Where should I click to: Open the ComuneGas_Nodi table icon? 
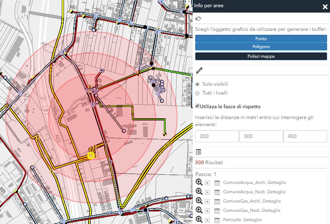coord(217,211)
